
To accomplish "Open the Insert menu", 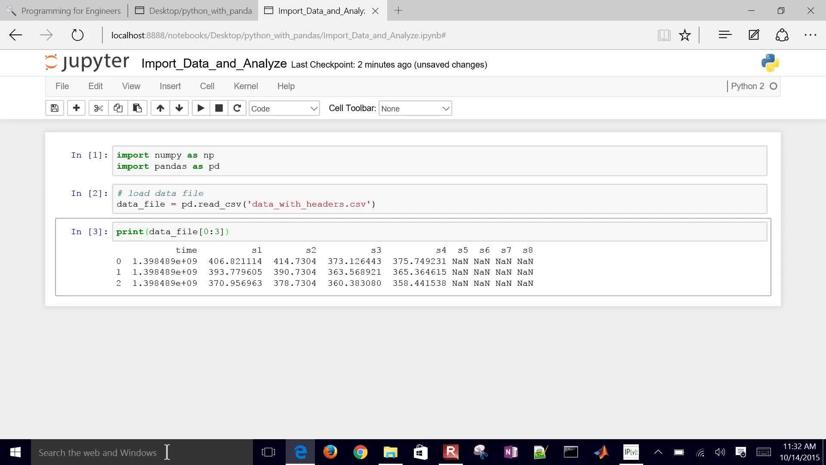I will (x=170, y=86).
